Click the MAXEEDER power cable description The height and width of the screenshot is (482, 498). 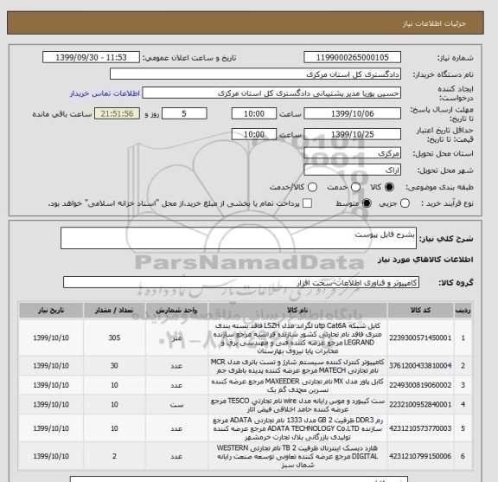(x=297, y=385)
